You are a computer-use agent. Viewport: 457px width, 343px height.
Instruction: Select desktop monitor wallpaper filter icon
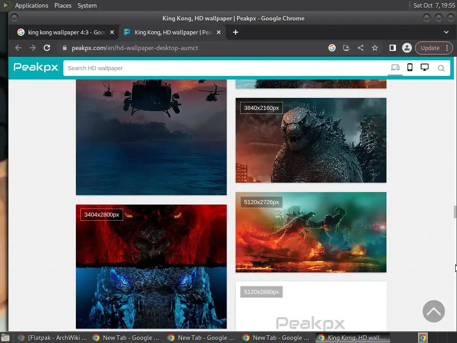click(x=425, y=67)
